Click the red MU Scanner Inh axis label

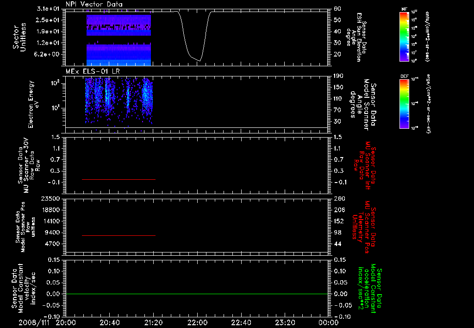coord(365,165)
